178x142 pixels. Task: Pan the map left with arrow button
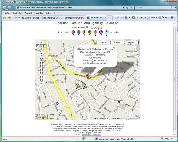pos(38,46)
